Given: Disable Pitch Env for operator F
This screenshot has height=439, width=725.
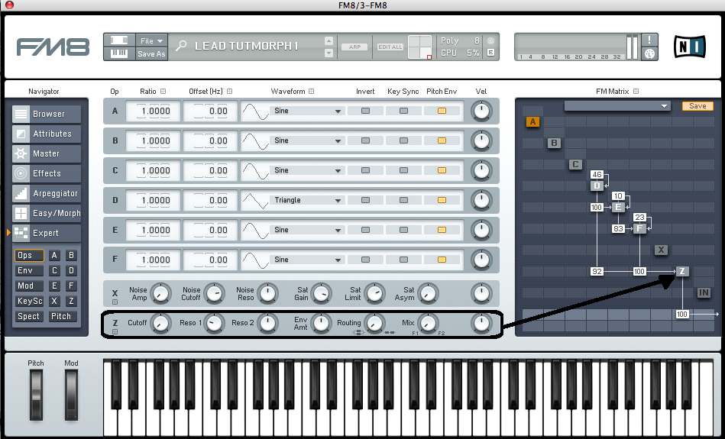Looking at the screenshot, I should point(442,260).
